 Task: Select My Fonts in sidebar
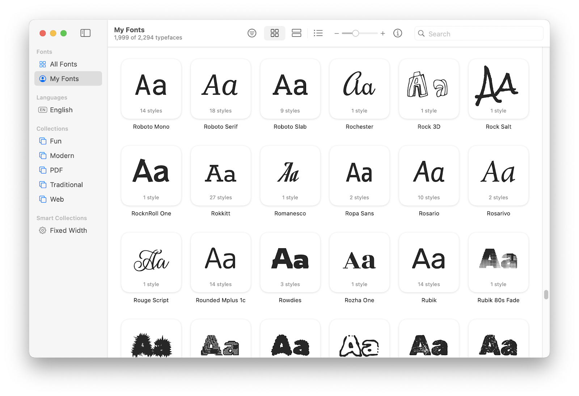click(68, 79)
